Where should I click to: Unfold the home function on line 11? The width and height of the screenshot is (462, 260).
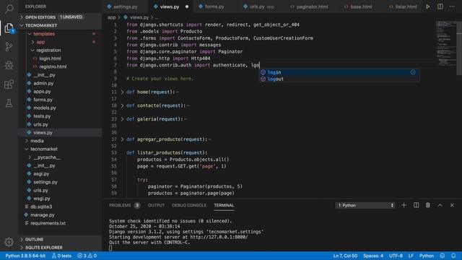point(122,92)
